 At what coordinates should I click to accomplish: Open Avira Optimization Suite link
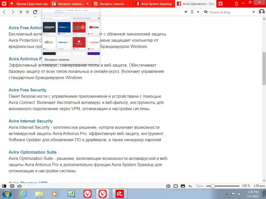(x=32, y=152)
